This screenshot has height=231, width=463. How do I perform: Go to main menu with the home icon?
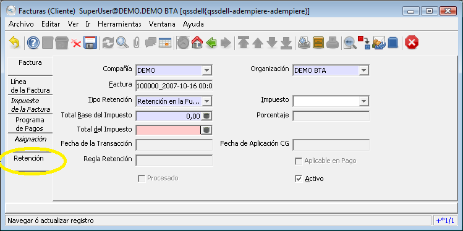pyautogui.click(x=197, y=43)
